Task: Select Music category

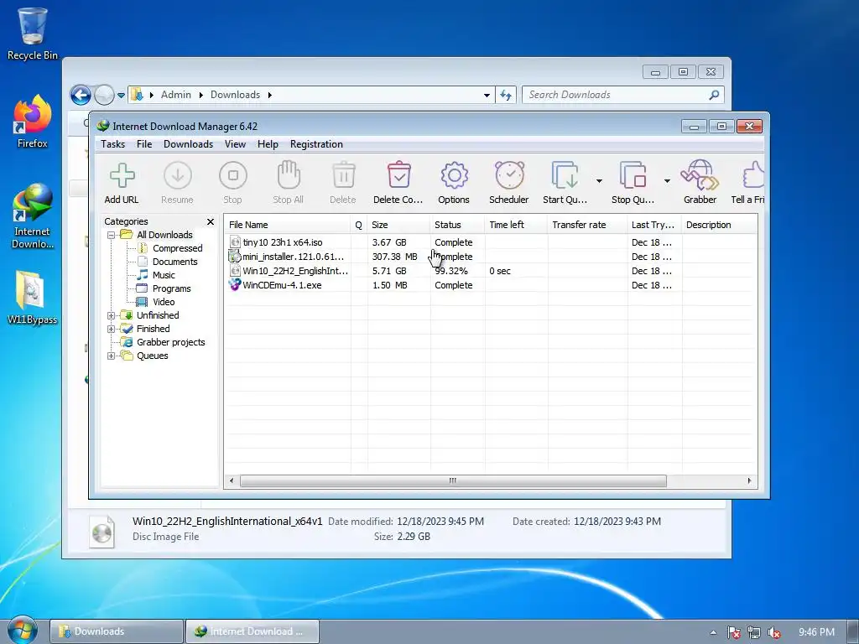Action: (156, 275)
